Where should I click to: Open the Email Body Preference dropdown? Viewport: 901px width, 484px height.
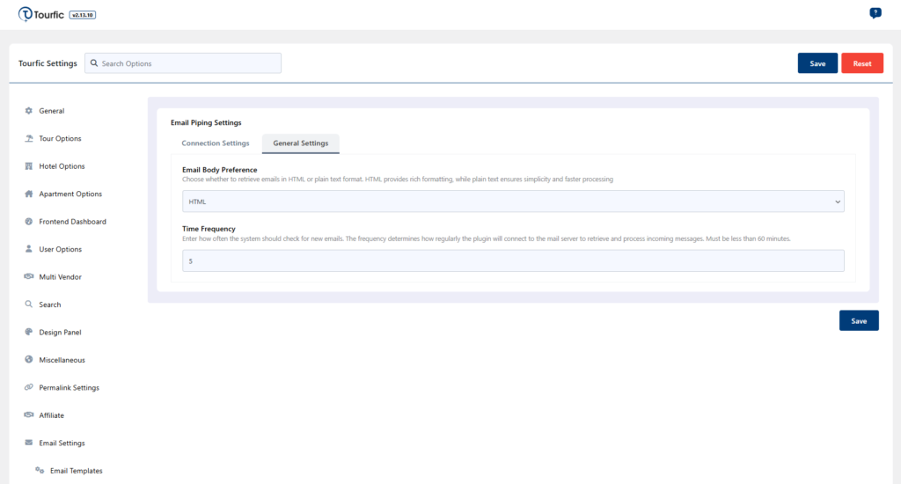[513, 202]
